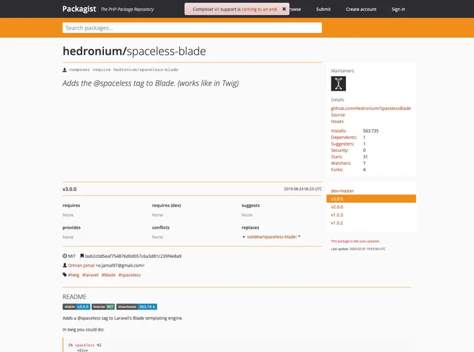Open the Packagist home logo
The height and width of the screenshot is (352, 474).
tap(79, 9)
